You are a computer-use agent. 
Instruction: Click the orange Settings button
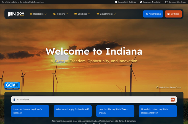173,14
